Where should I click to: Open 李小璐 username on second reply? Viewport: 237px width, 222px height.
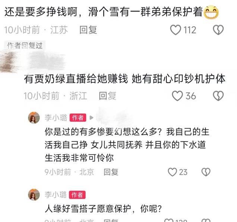[56, 194]
